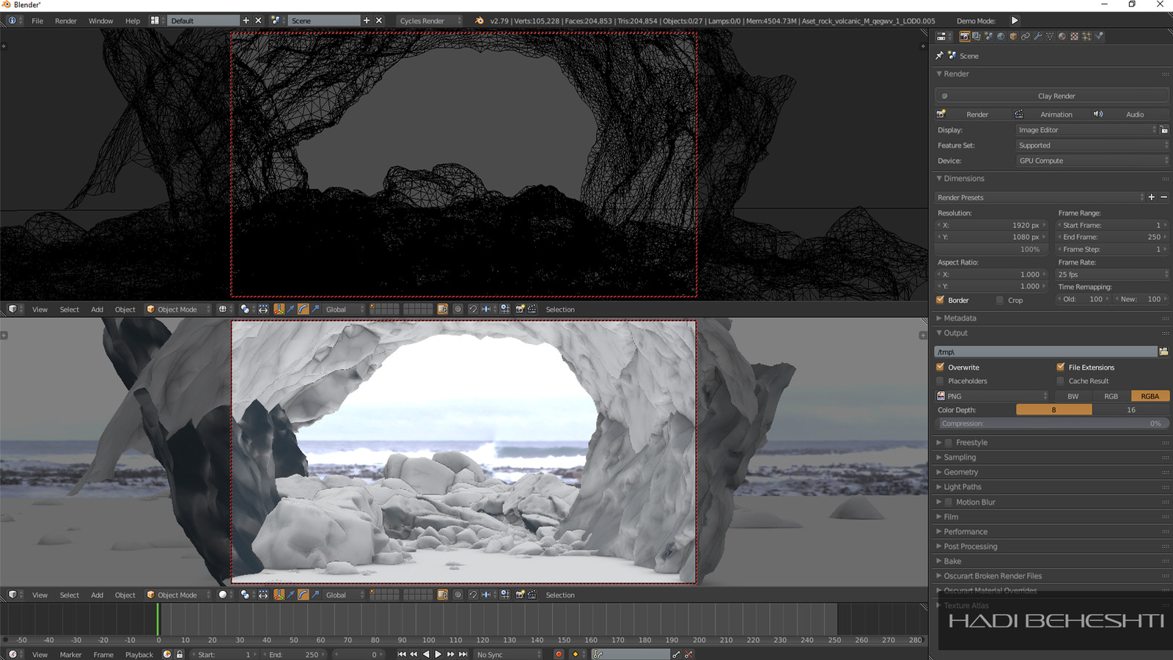The image size is (1173, 660).
Task: Open the timeline Playback menu
Action: pyautogui.click(x=139, y=654)
